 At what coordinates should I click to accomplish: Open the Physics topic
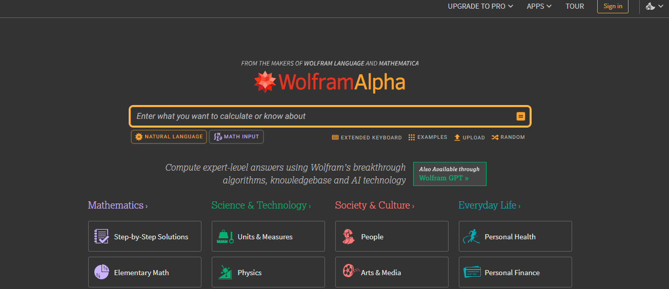click(x=268, y=272)
